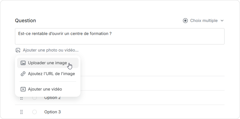Click the drag handle for Option 3
This screenshot has width=240, height=119.
click(x=21, y=112)
